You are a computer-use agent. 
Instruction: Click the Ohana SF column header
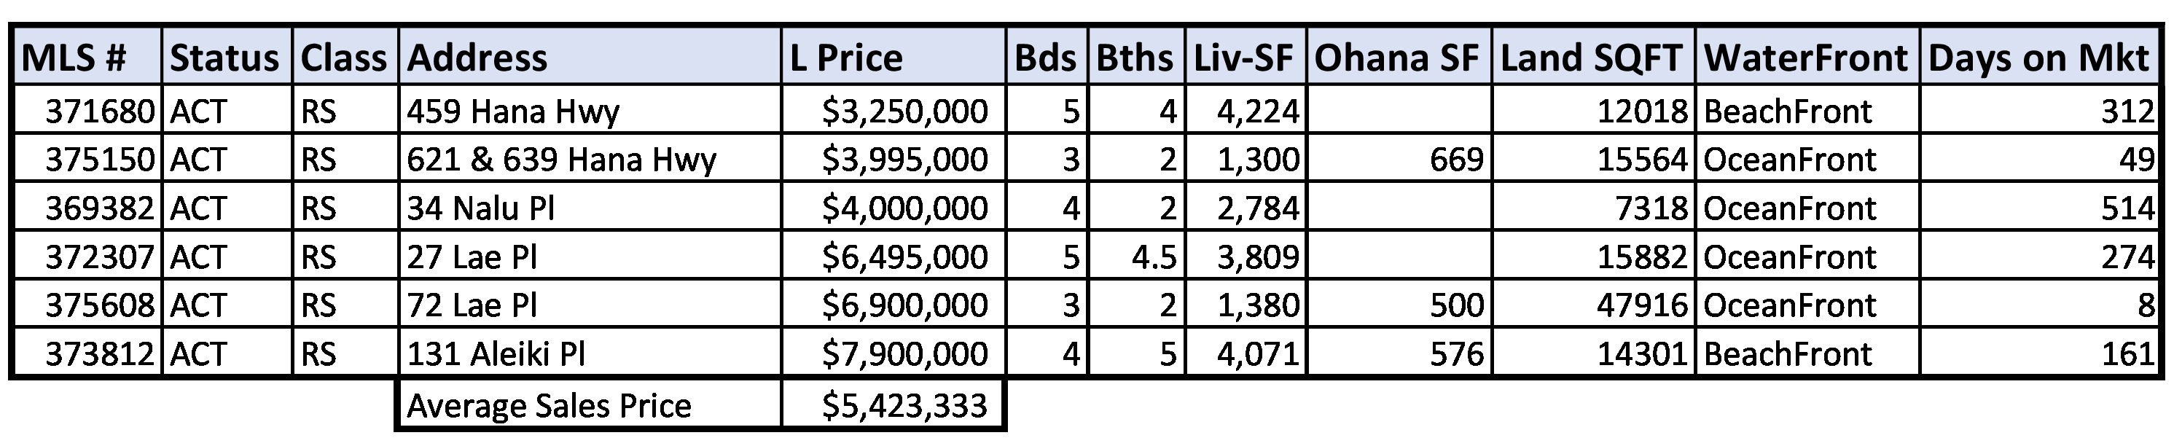1396,58
